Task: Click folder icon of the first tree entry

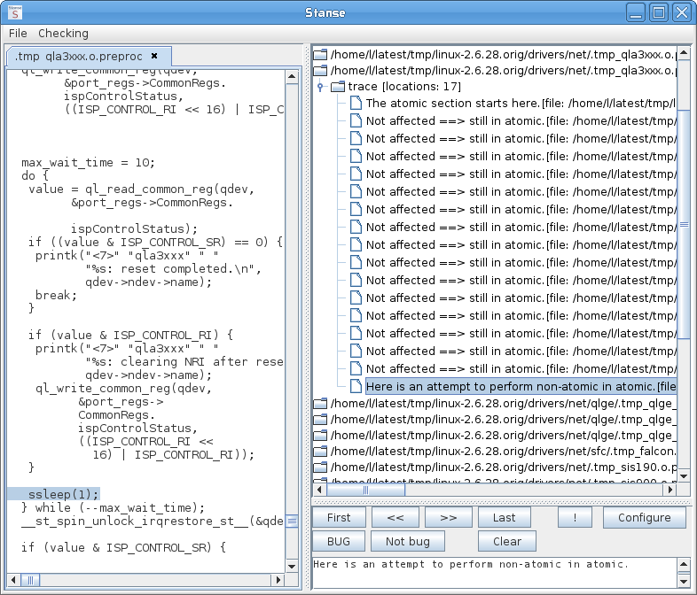Action: [x=320, y=55]
